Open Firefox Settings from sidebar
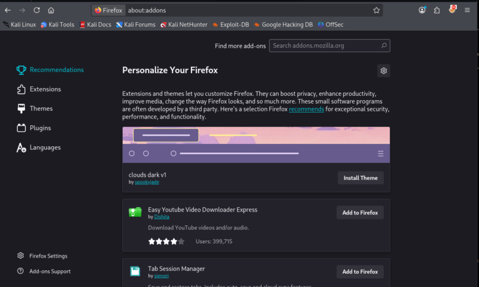The image size is (479, 287). point(42,256)
